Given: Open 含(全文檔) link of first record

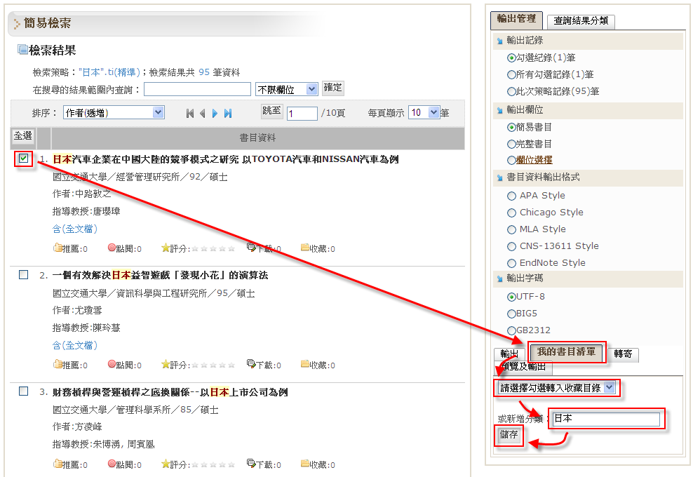Looking at the screenshot, I should [75, 229].
